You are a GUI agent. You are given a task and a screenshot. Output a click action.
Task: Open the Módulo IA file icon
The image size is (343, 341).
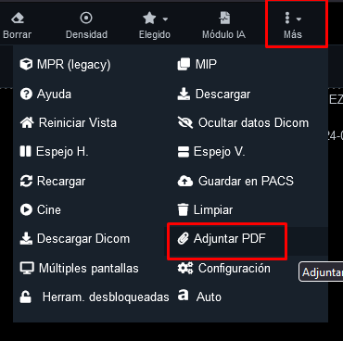[224, 19]
